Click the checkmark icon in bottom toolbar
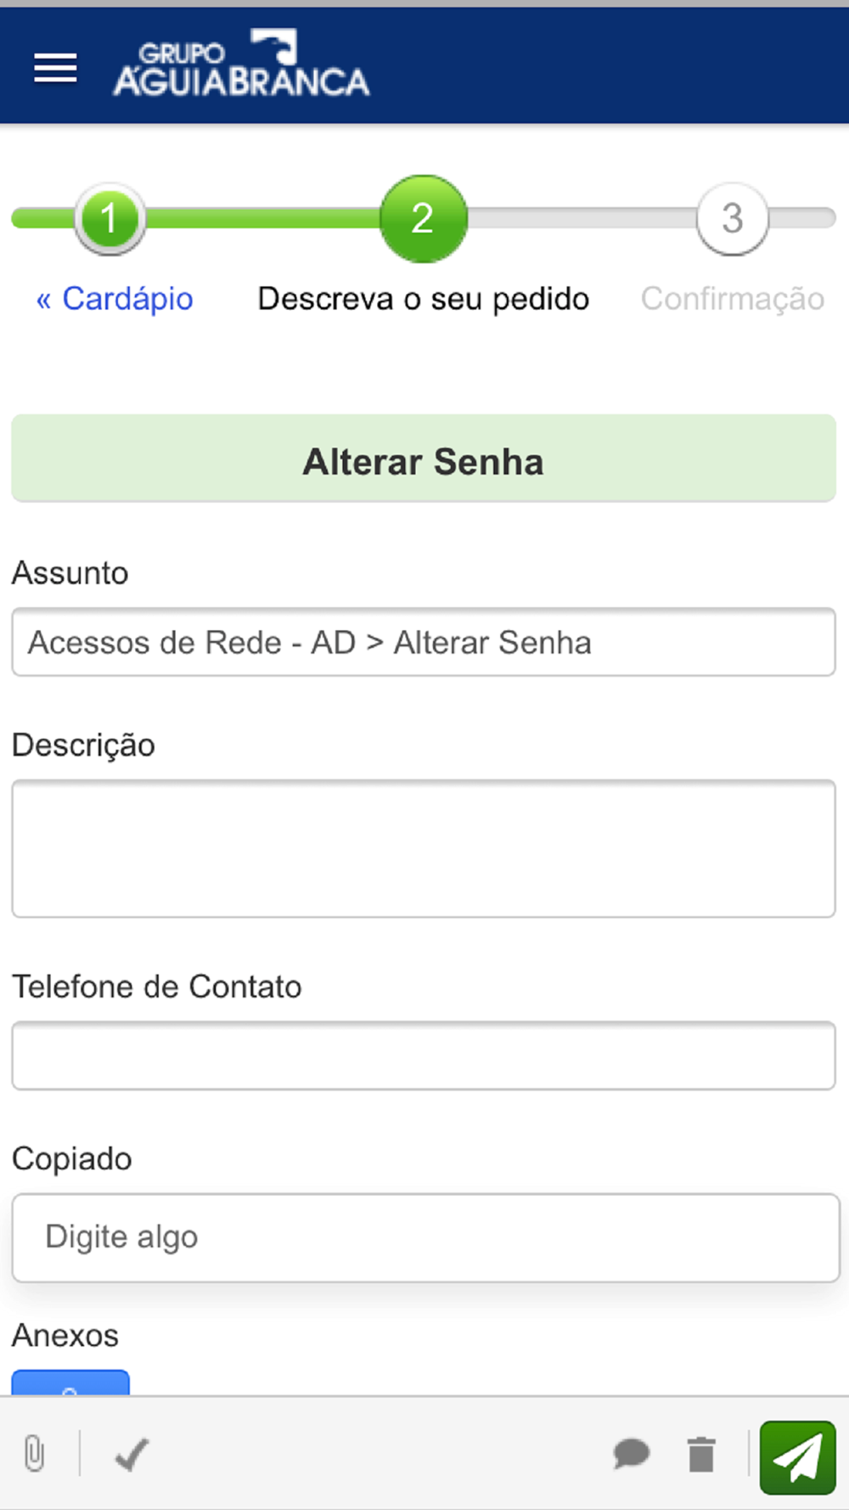Image resolution: width=849 pixels, height=1510 pixels. 132,1454
